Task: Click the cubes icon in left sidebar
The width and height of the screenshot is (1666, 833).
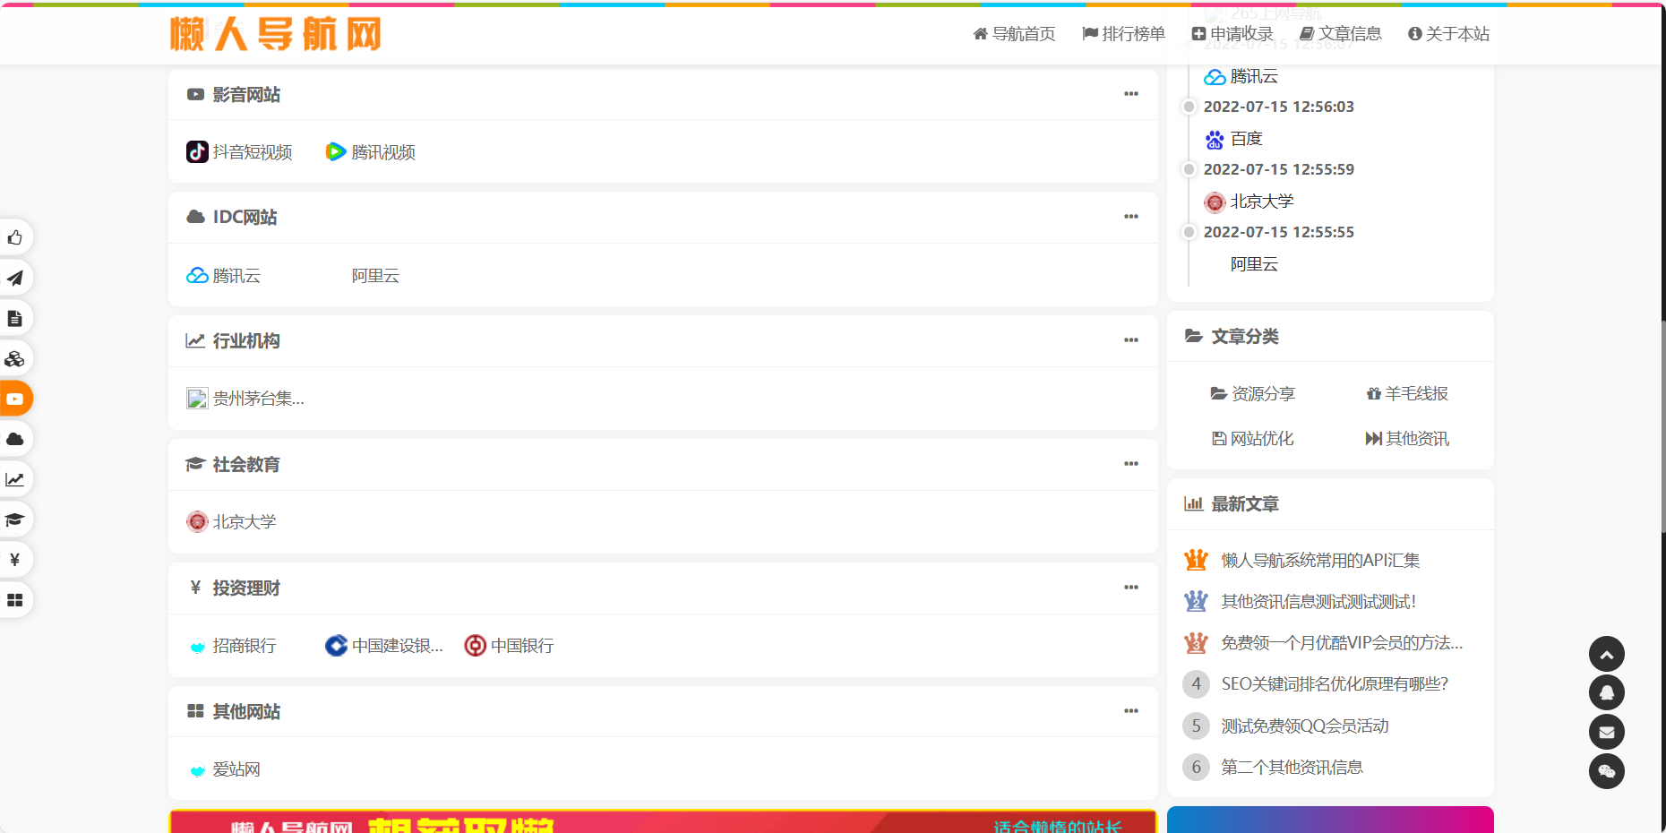Action: 15,358
